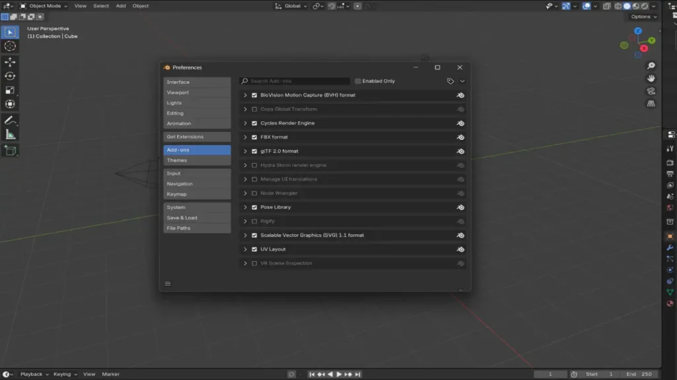Select the Scale tool
The image size is (677, 380).
(x=10, y=90)
